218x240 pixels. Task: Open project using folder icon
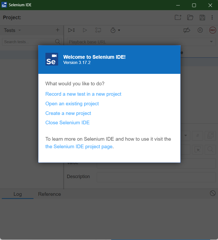pos(190,17)
